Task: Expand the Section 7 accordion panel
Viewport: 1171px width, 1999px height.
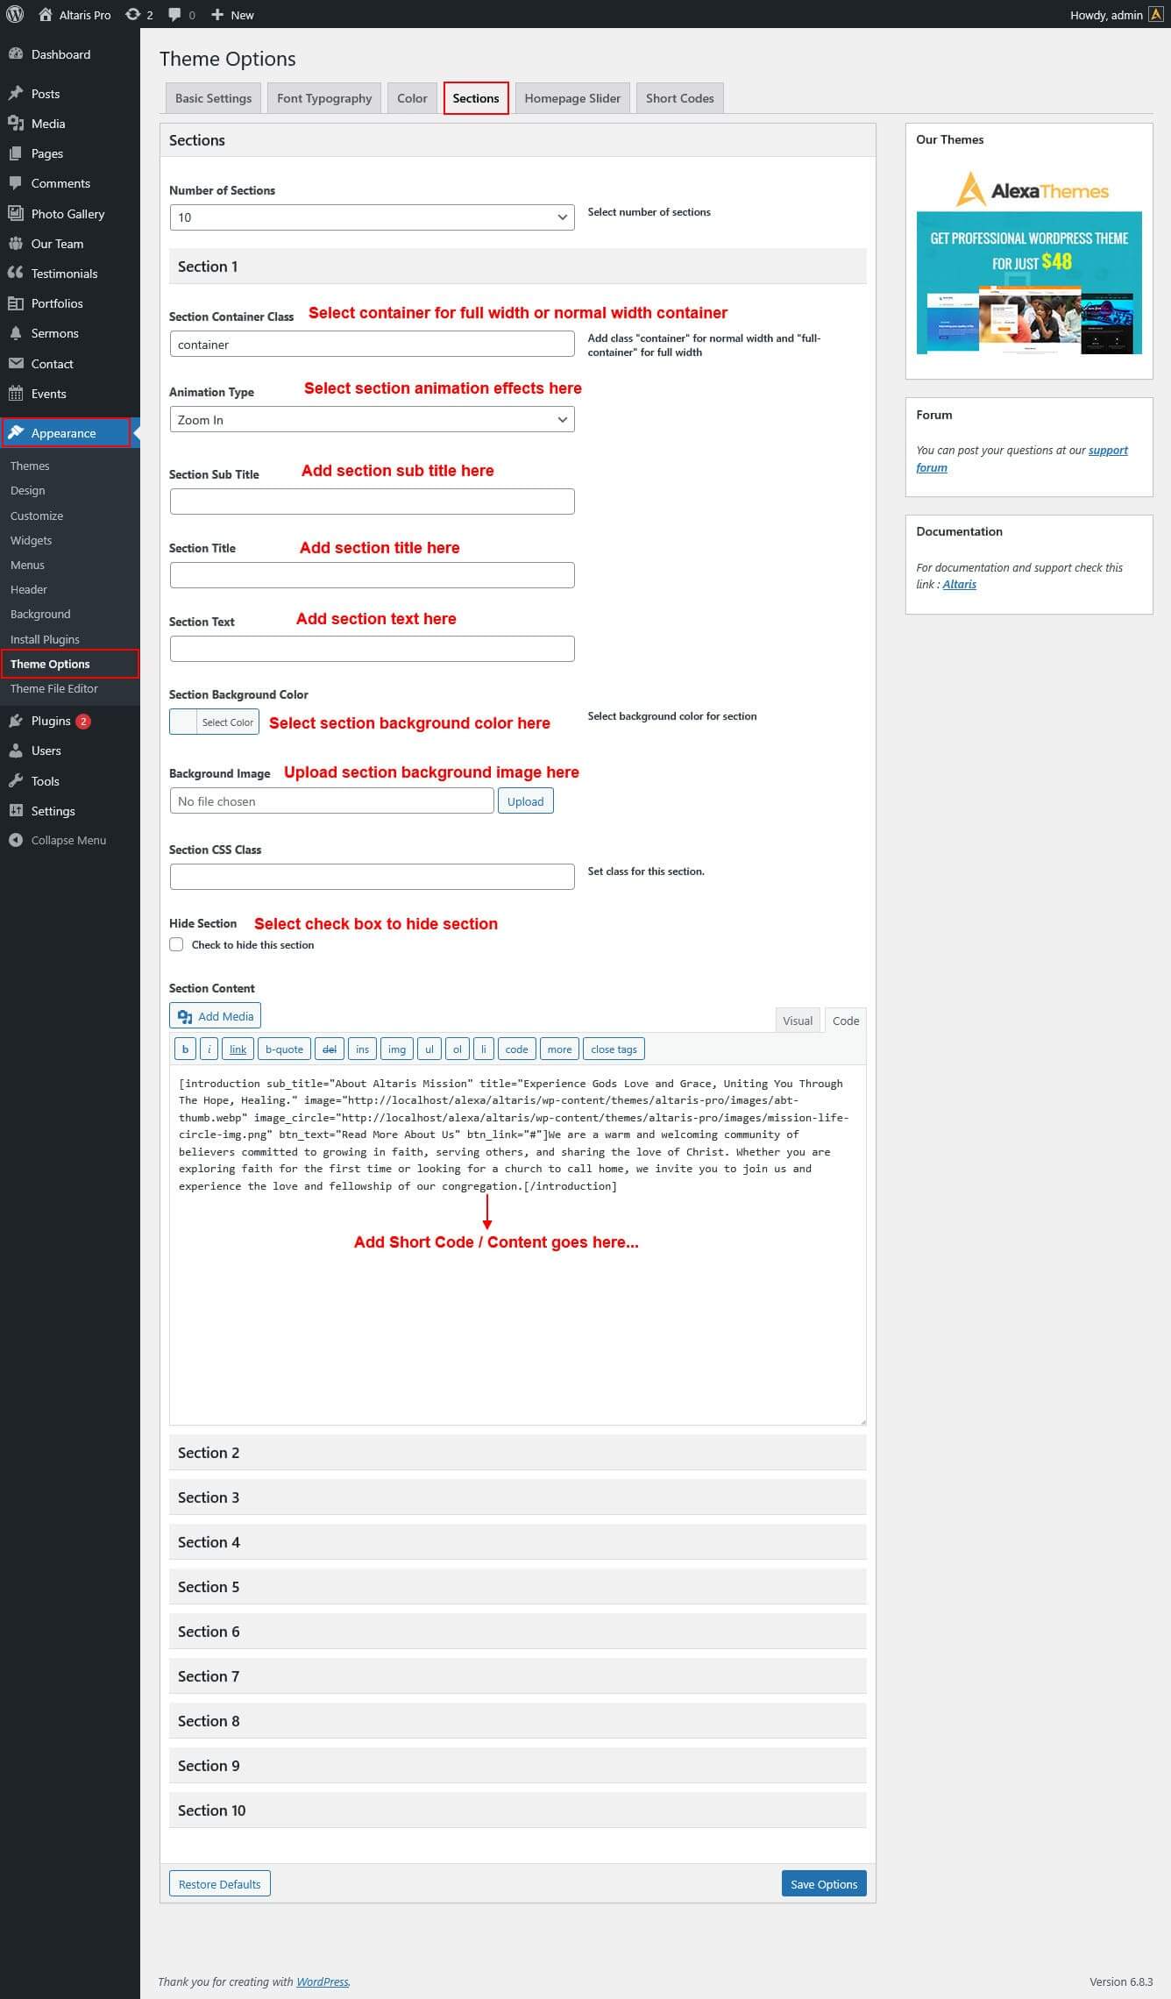Action: [x=517, y=1676]
